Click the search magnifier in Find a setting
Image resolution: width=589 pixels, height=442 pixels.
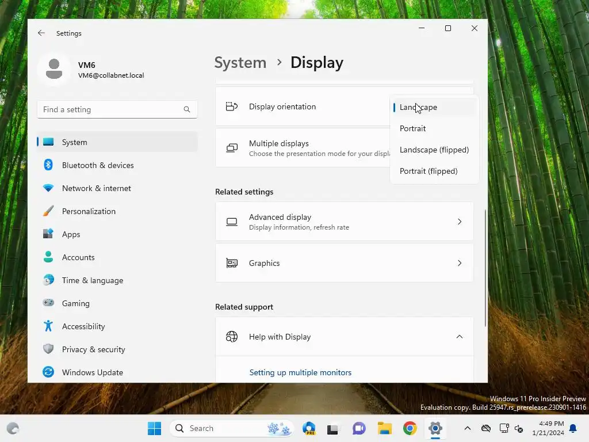[x=187, y=109]
